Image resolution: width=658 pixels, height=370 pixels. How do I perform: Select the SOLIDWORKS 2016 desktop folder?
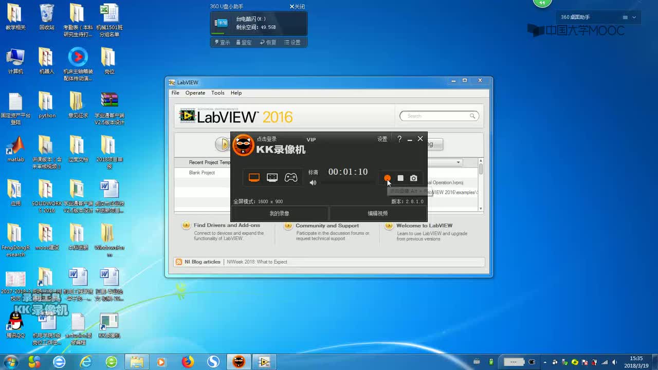pyautogui.click(x=47, y=196)
